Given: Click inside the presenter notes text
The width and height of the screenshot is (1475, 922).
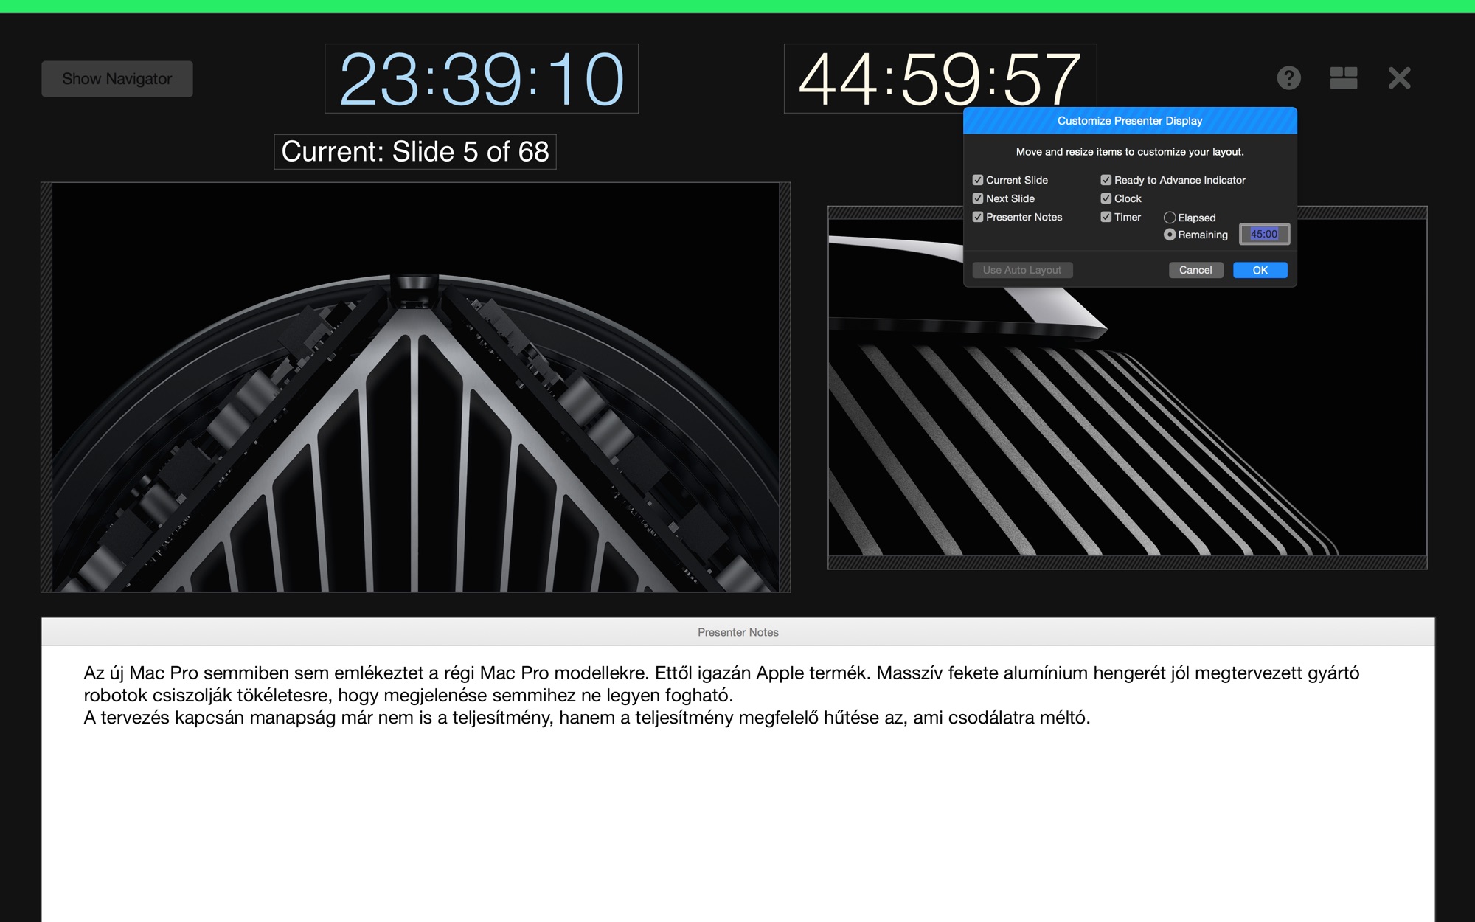Looking at the screenshot, I should [x=721, y=695].
